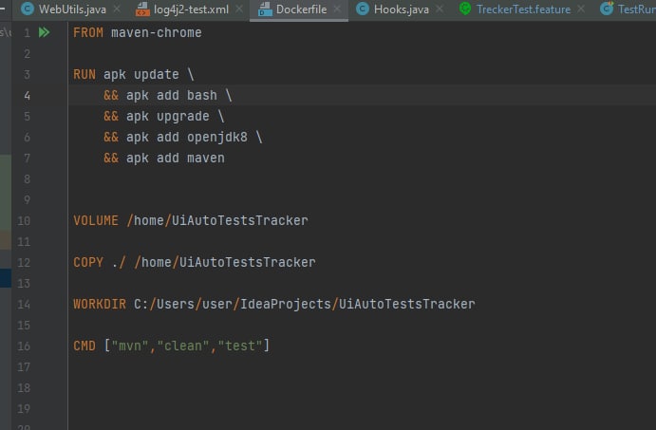Image resolution: width=656 pixels, height=430 pixels.
Task: Close the WebUtils.java tab
Action: point(117,9)
